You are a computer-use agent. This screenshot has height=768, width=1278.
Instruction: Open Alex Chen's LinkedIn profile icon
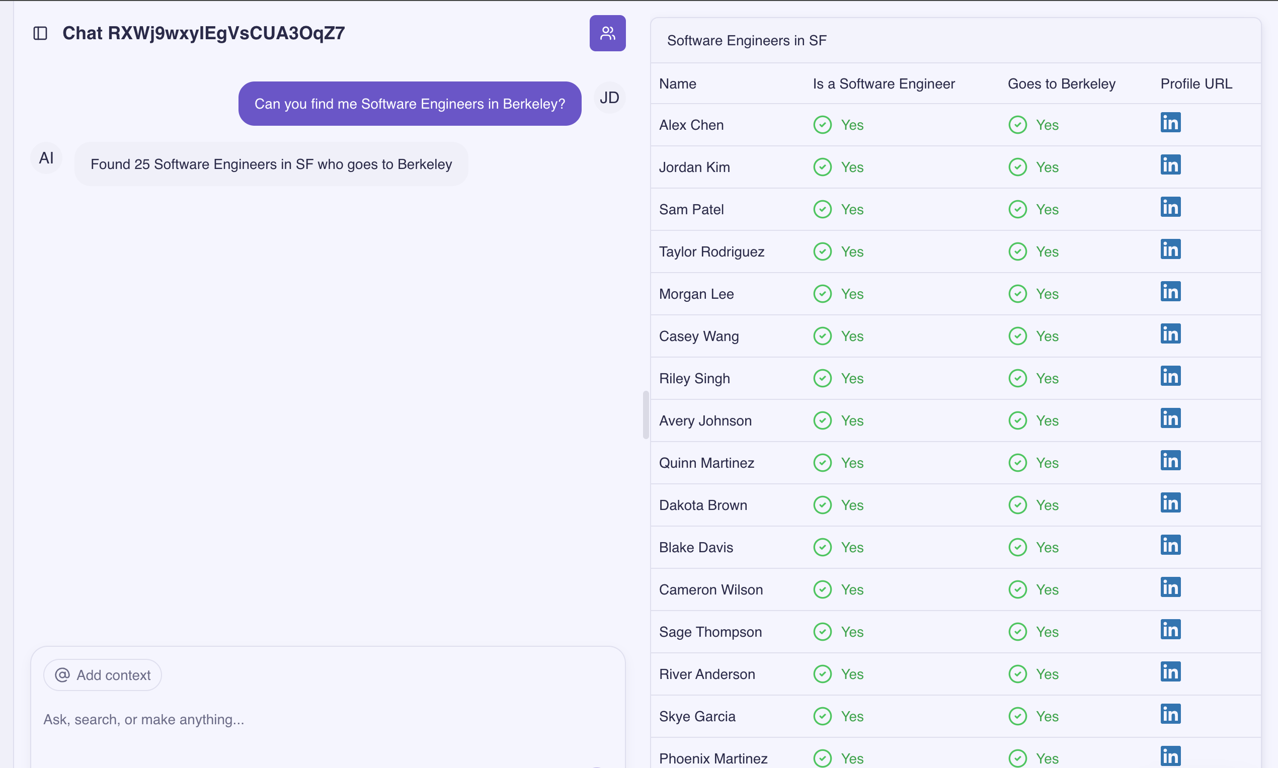(x=1170, y=122)
